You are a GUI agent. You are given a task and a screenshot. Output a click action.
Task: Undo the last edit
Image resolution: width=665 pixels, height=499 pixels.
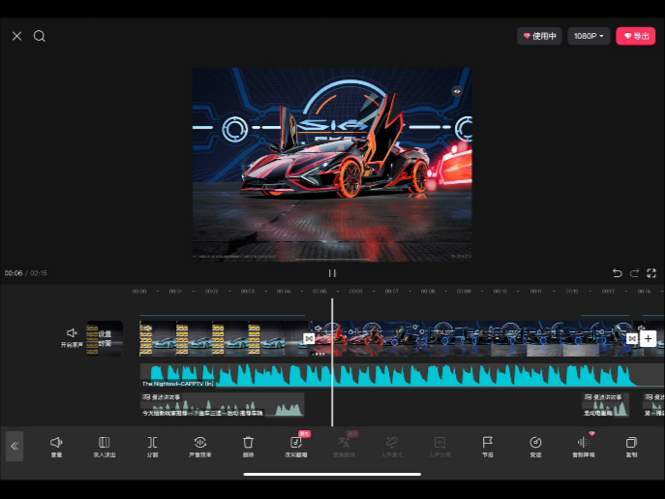(617, 273)
